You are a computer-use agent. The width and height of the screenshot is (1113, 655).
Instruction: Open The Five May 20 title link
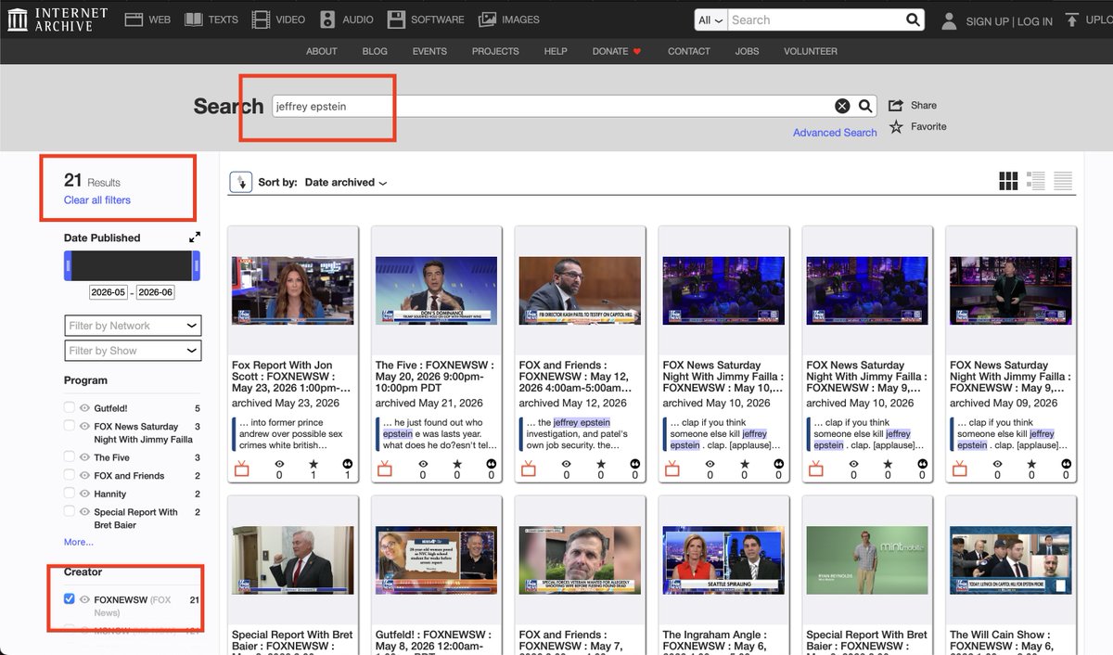point(435,377)
